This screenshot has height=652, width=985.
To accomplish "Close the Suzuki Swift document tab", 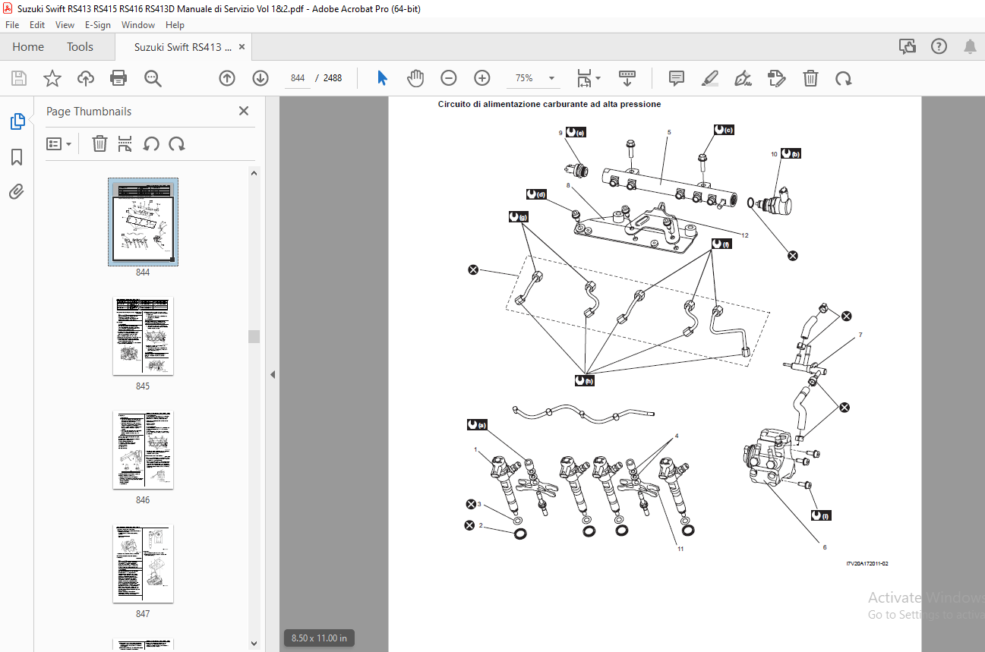I will [x=242, y=47].
